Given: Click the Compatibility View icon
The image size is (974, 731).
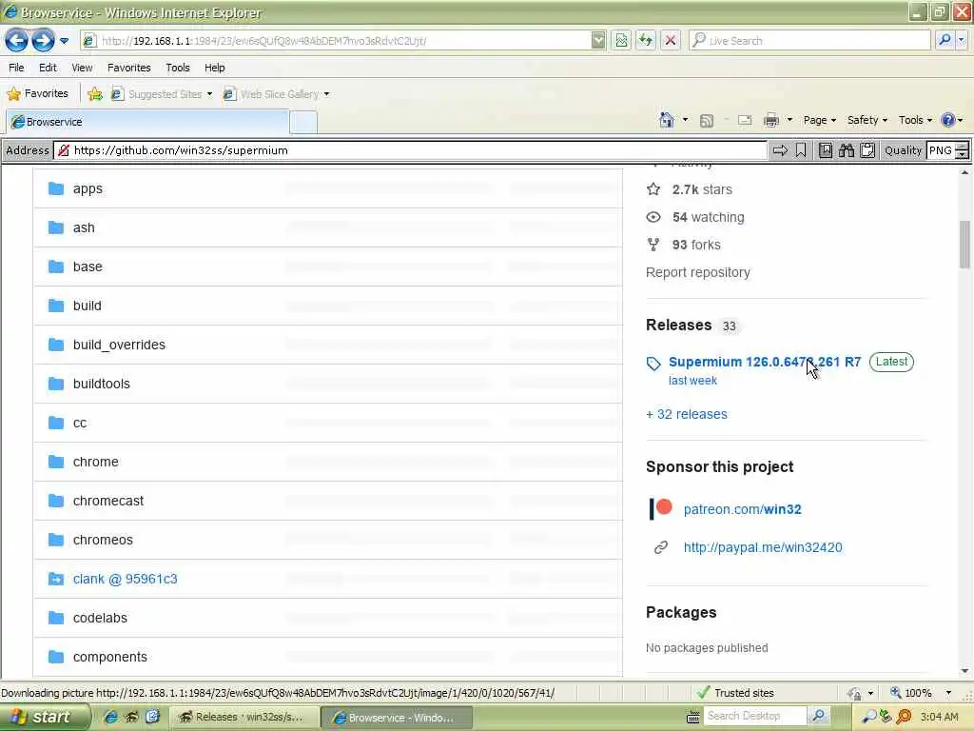Looking at the screenshot, I should pyautogui.click(x=621, y=41).
